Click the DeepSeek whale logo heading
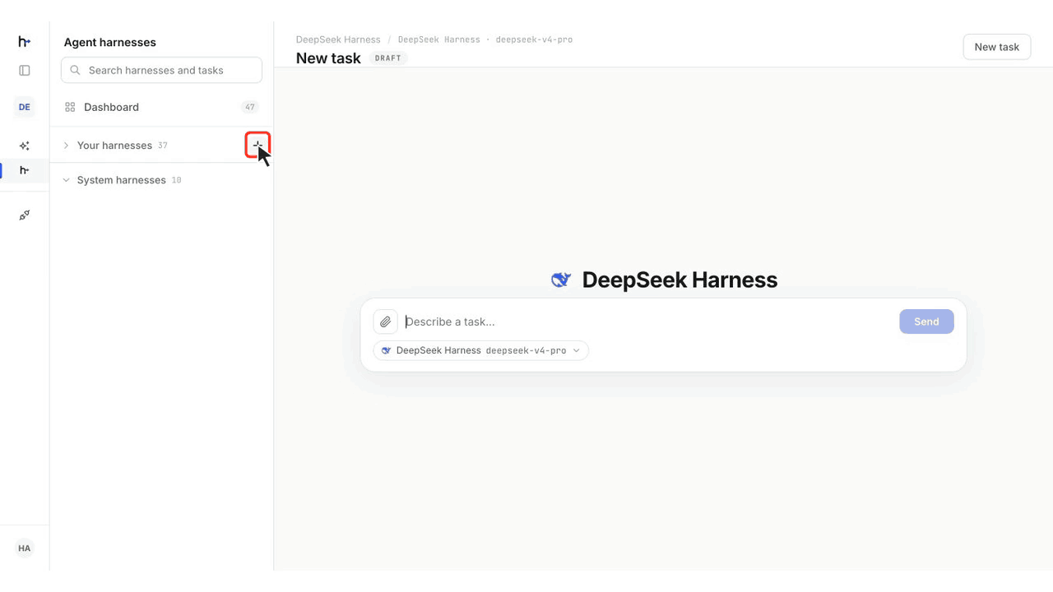The height and width of the screenshot is (592, 1053). [x=561, y=280]
